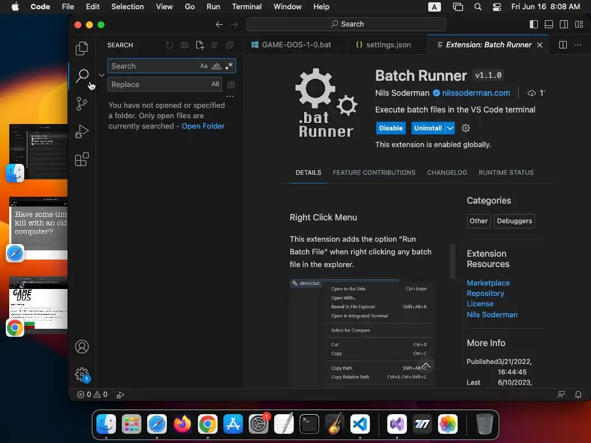Open the Run and Debug view
Viewport: 591px width, 443px height.
82,132
